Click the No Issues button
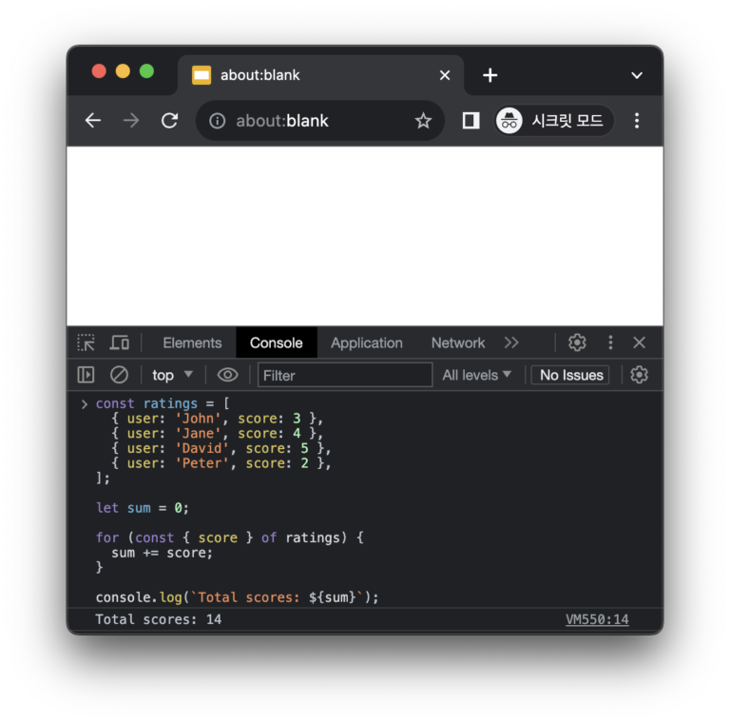 pyautogui.click(x=570, y=375)
